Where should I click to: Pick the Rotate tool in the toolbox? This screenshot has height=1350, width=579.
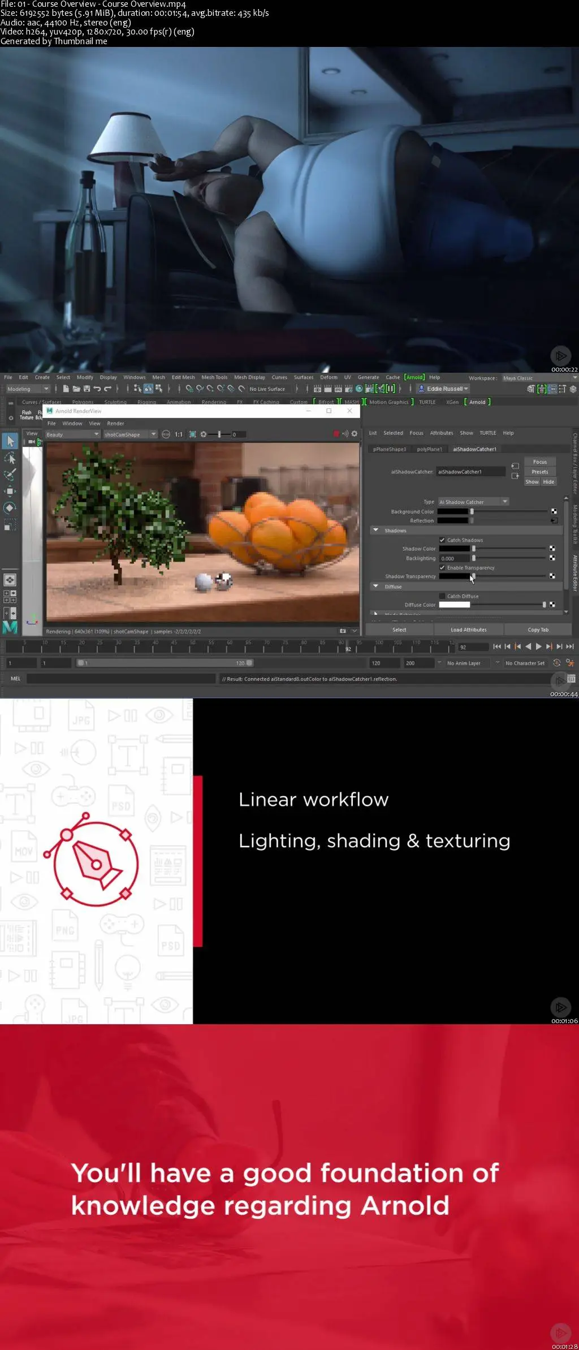click(10, 508)
